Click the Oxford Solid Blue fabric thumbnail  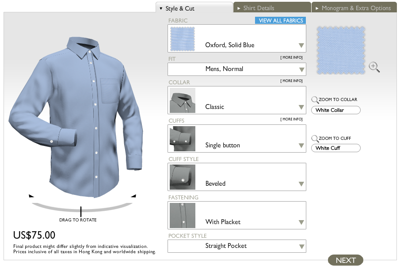[182, 39]
